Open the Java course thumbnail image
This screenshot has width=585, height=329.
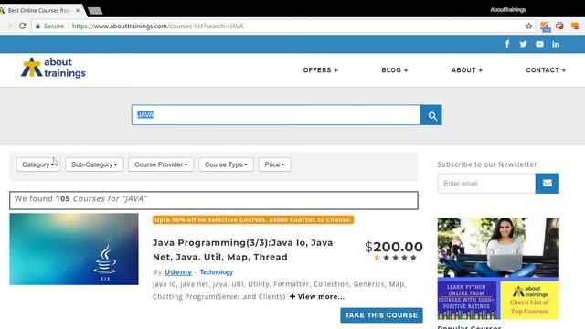tap(74, 249)
